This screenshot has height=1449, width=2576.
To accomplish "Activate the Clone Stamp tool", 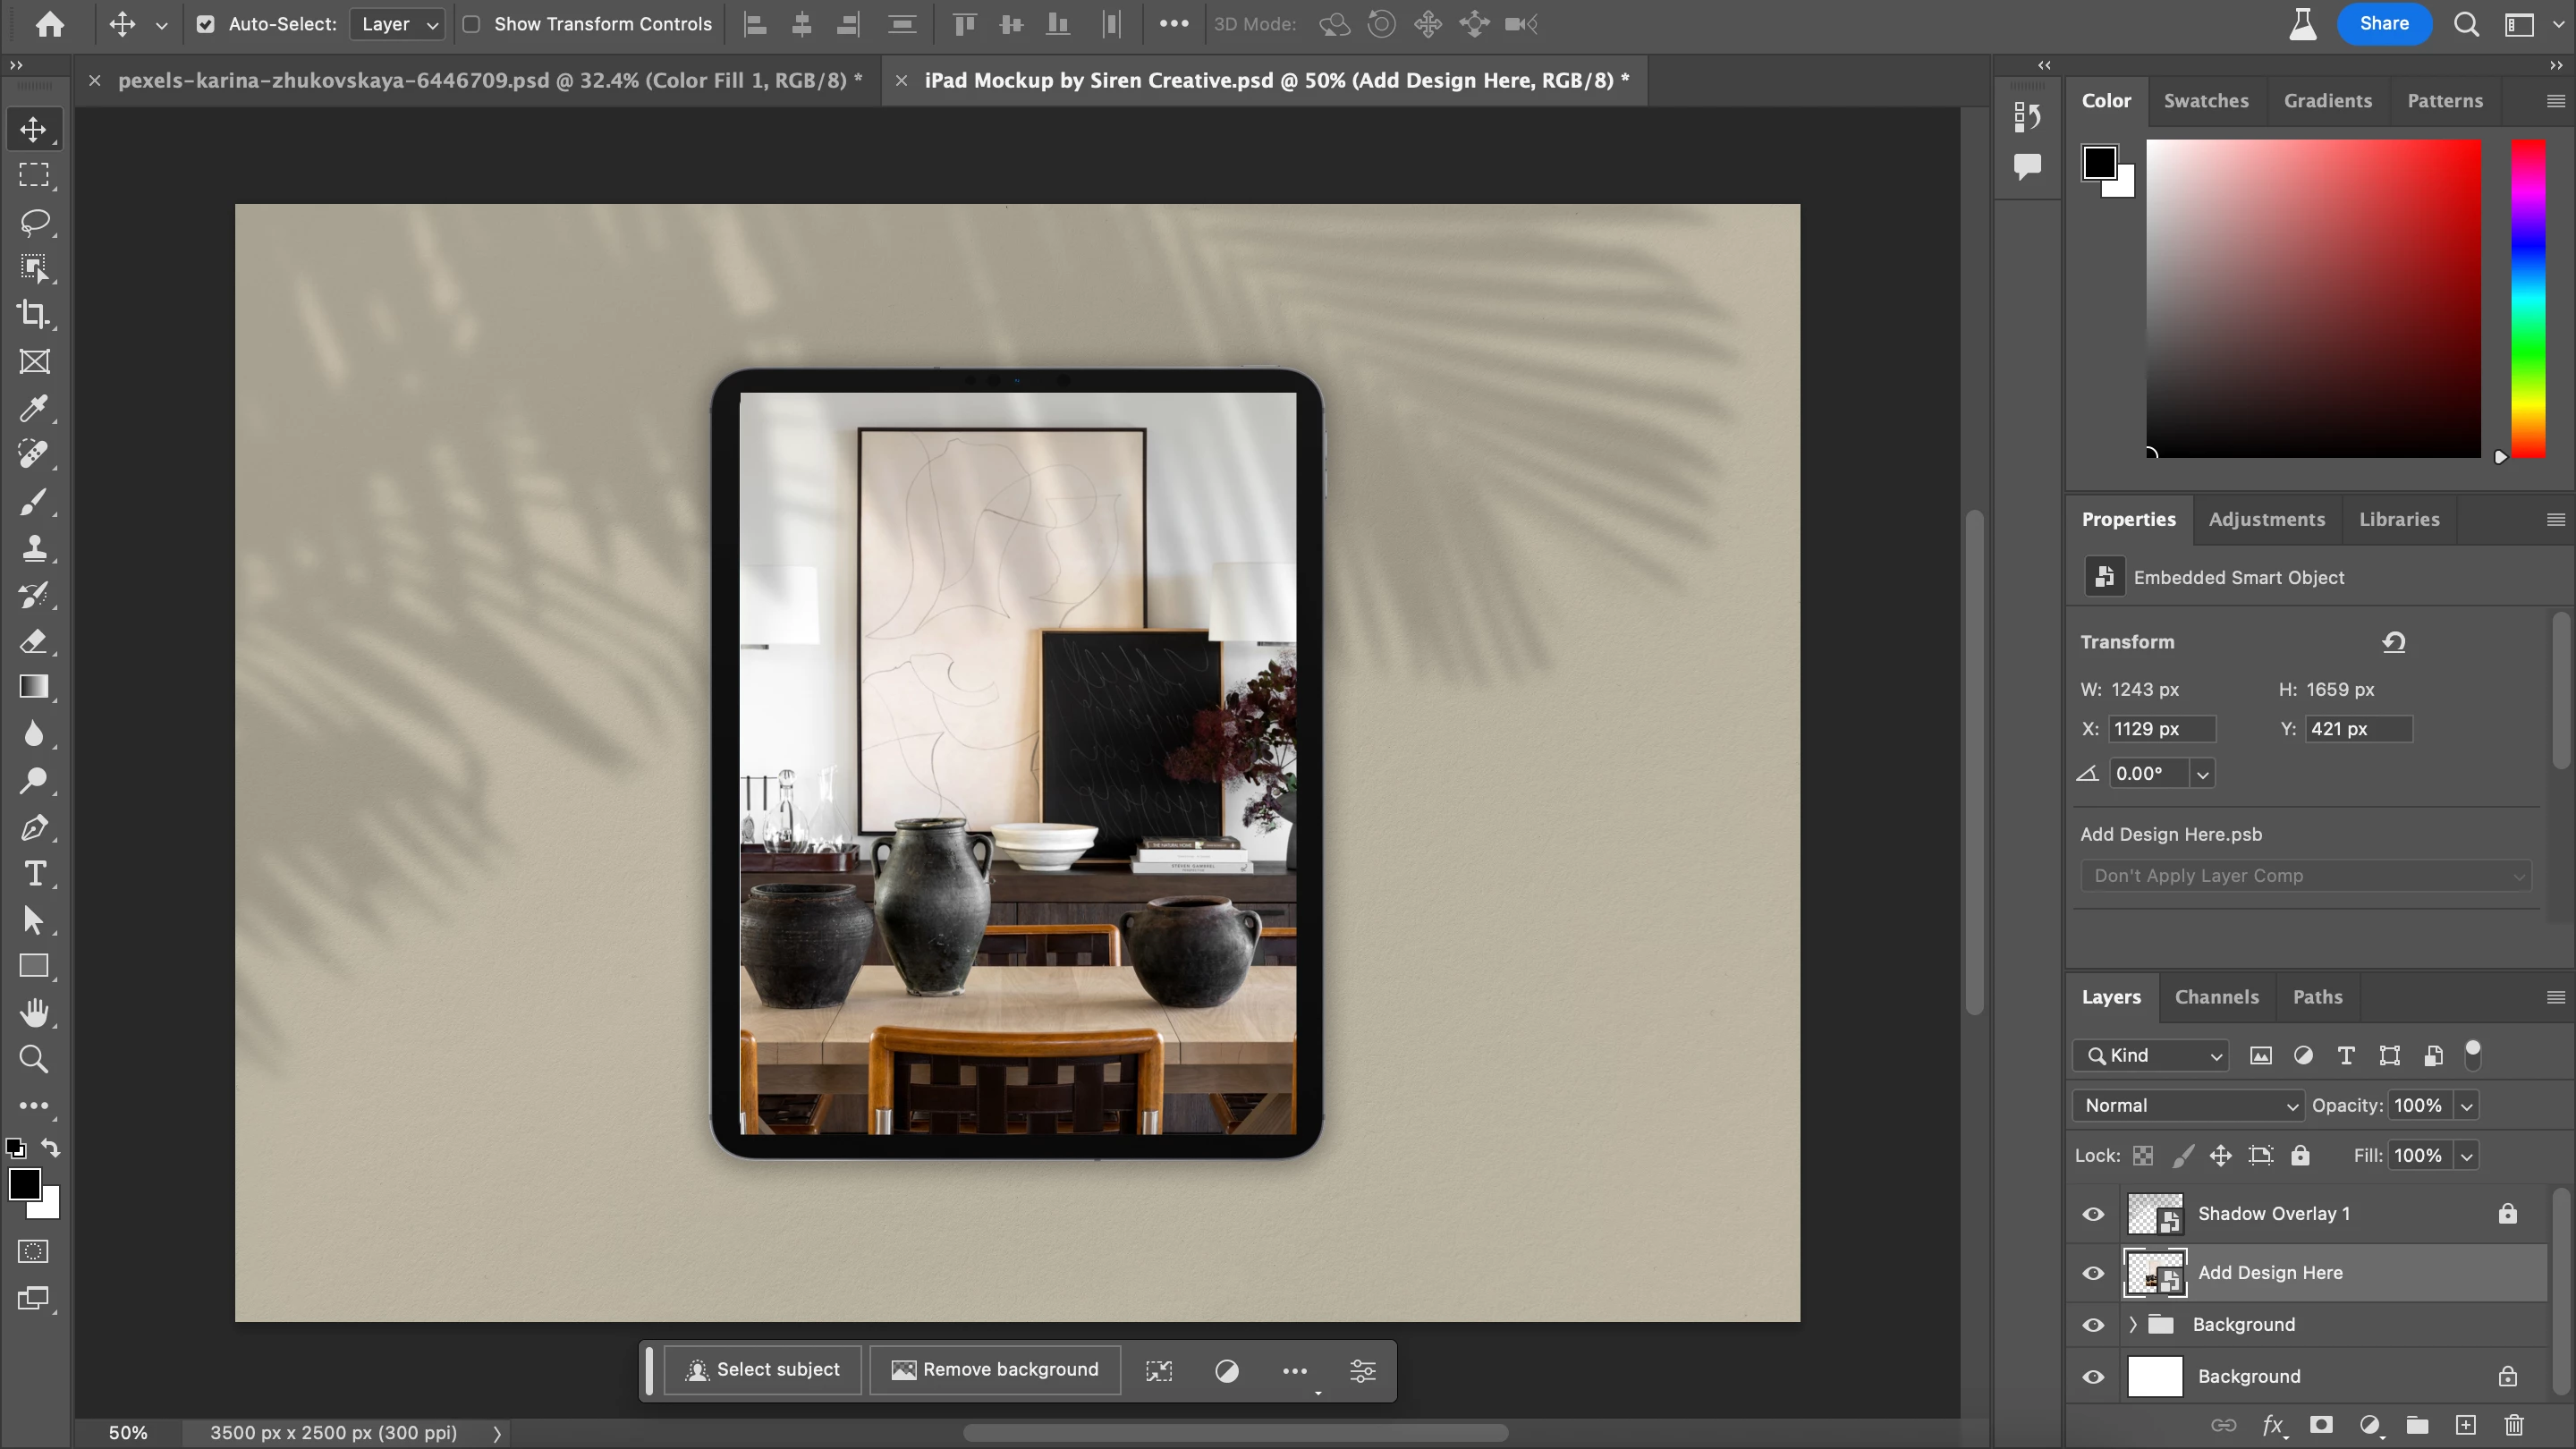I will [34, 548].
